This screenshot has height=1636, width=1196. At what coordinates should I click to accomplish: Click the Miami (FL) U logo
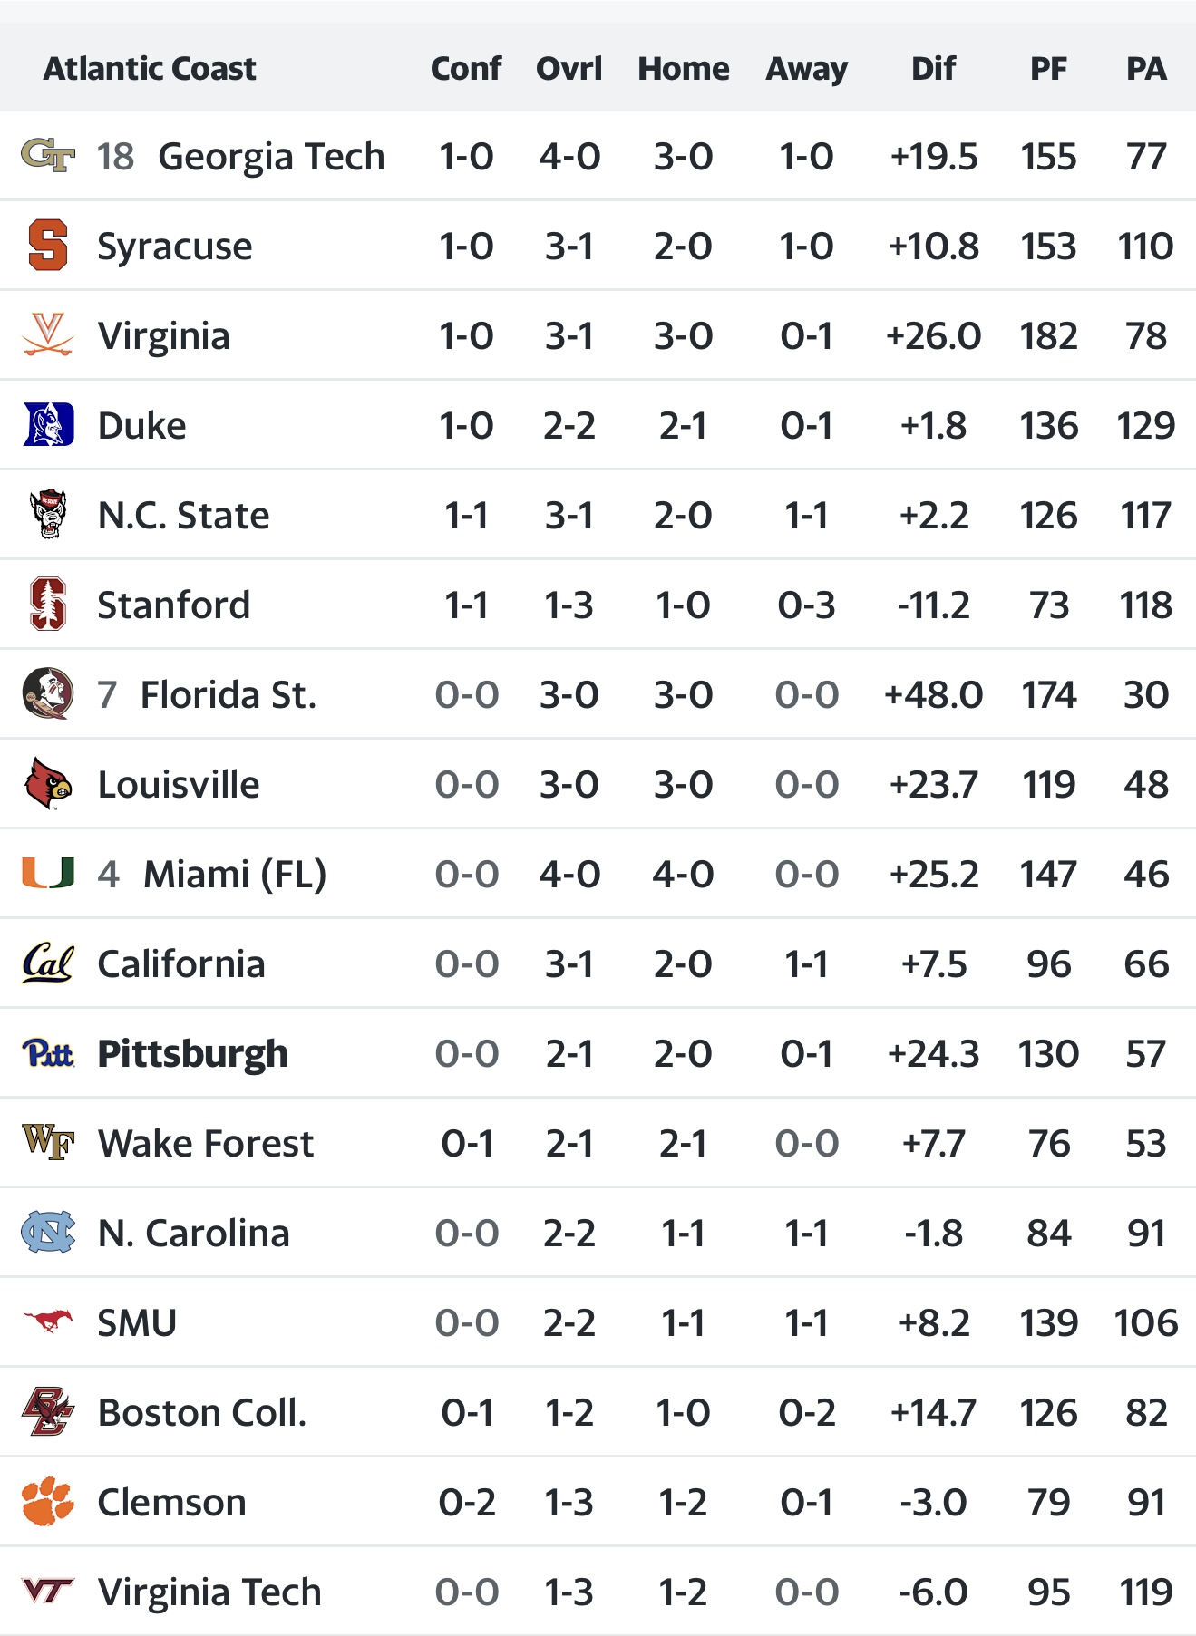tap(48, 874)
